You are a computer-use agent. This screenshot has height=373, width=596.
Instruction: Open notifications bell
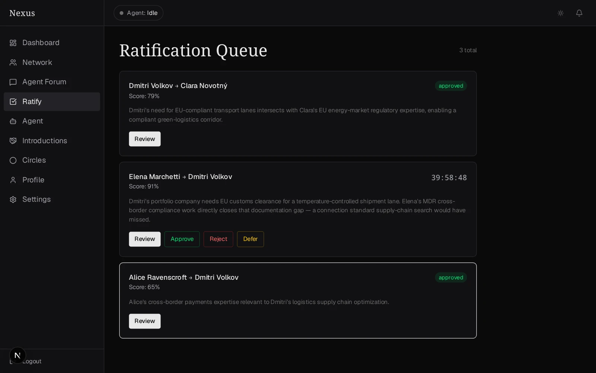(x=579, y=13)
